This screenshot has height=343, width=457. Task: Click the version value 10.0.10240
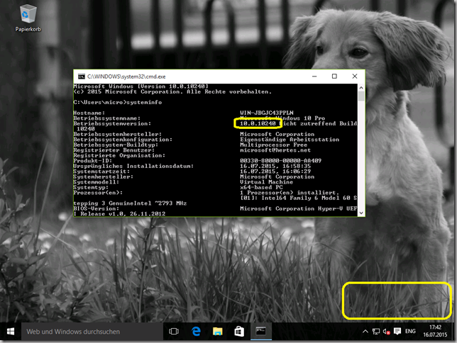[x=258, y=123]
